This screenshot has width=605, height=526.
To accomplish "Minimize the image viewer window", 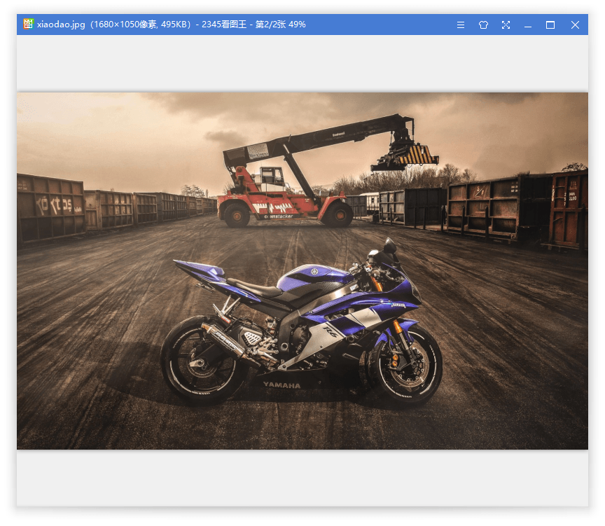I will tap(528, 25).
